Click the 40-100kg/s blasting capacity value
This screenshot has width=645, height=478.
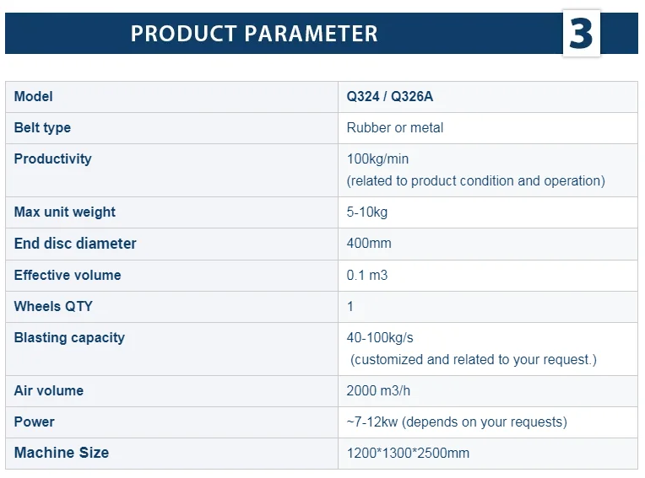point(380,338)
